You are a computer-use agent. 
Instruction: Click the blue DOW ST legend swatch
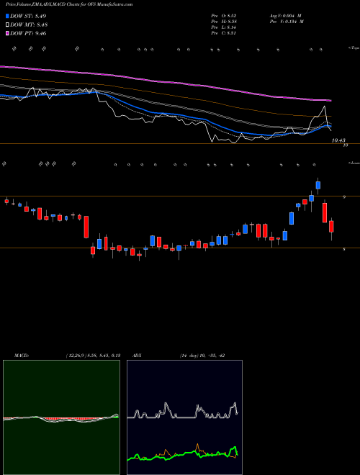(x=8, y=16)
